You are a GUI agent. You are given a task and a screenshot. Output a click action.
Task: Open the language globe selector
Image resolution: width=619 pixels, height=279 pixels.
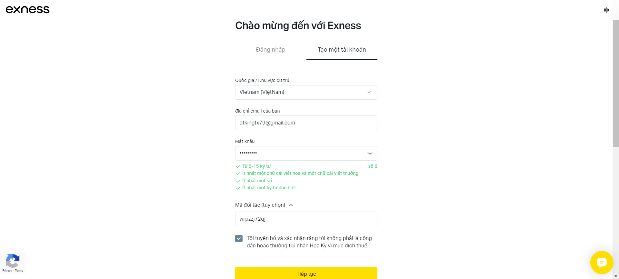606,10
